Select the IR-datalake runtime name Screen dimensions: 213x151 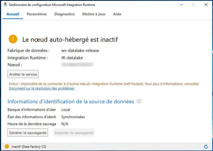point(72,58)
